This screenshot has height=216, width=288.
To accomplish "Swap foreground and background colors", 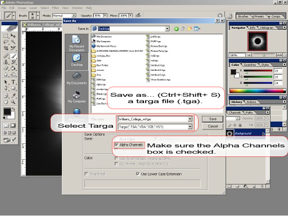I will coord(13,109).
